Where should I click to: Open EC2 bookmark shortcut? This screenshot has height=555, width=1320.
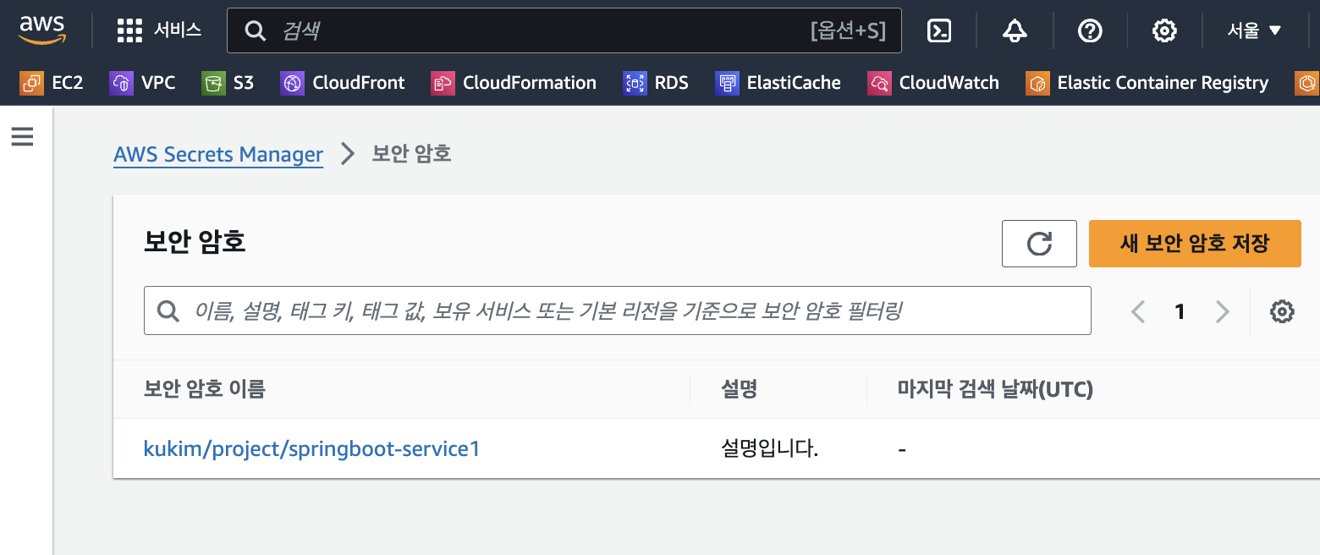tap(52, 83)
